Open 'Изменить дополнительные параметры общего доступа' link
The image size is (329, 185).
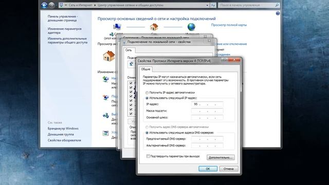point(67,41)
